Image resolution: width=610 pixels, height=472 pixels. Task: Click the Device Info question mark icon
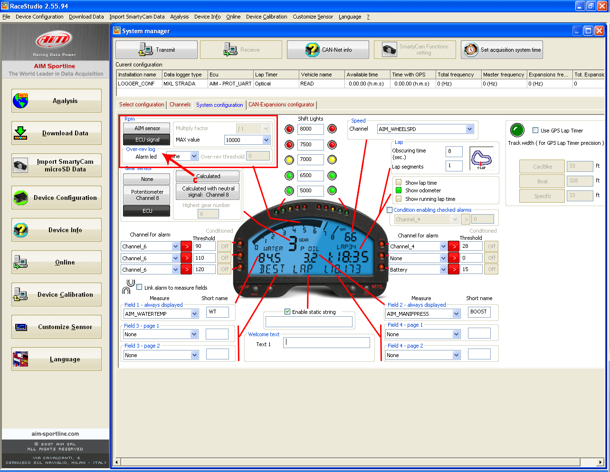(20, 230)
